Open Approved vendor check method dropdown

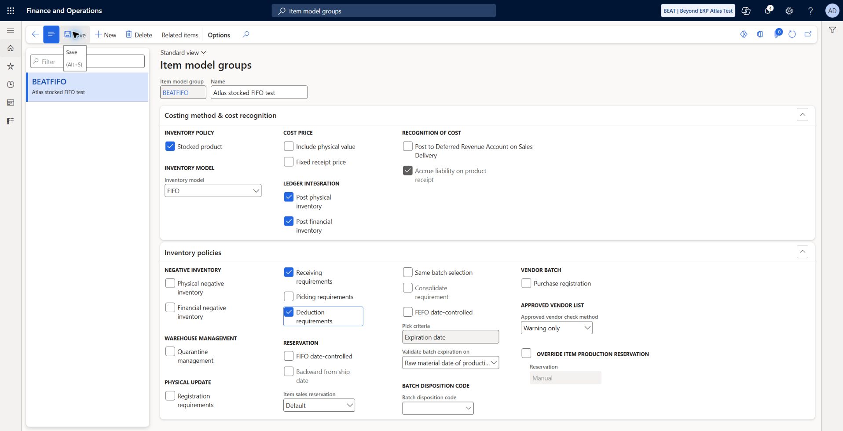click(x=557, y=328)
